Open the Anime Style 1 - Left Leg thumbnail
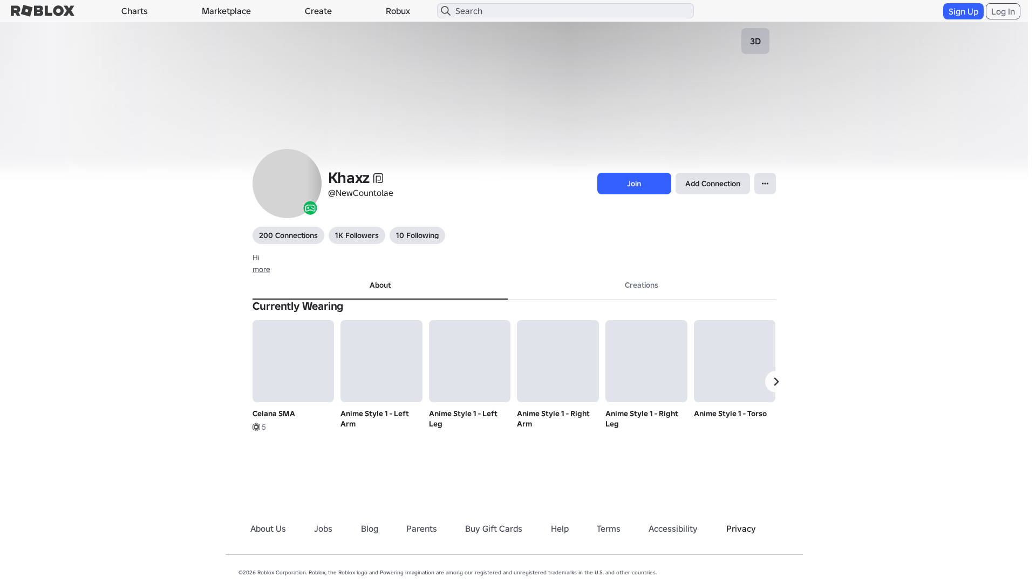The width and height of the screenshot is (1036, 583). 469,361
